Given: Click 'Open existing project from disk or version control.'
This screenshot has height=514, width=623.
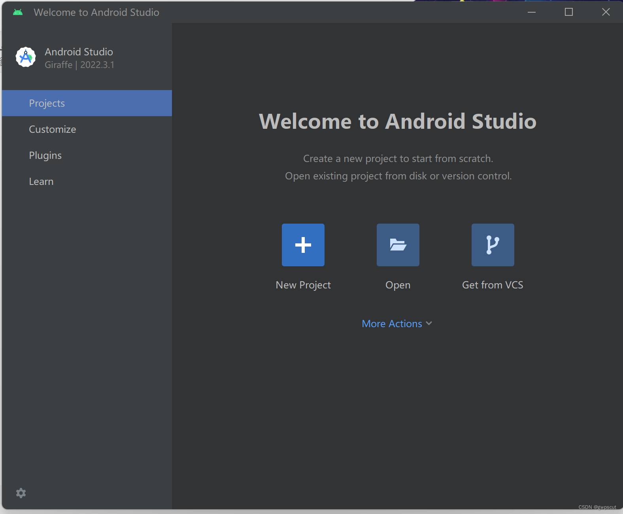Looking at the screenshot, I should click(398, 176).
